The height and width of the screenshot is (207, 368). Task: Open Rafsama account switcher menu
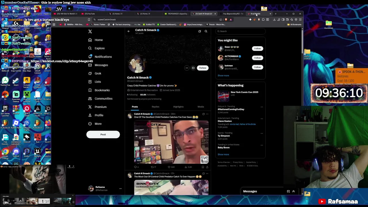pos(120,189)
